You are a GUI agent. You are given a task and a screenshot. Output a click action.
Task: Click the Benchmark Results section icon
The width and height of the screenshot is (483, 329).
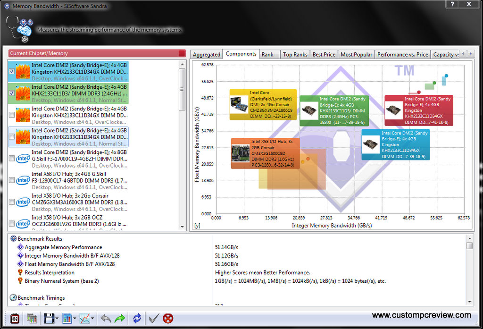click(14, 238)
